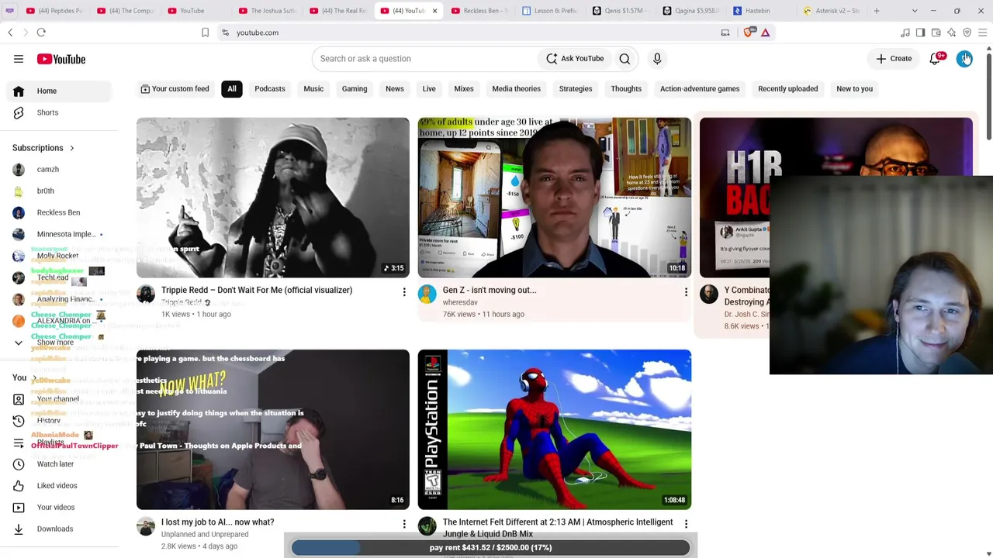Open a new browser tab
Viewport: 993px width, 558px height.
pyautogui.click(x=877, y=11)
